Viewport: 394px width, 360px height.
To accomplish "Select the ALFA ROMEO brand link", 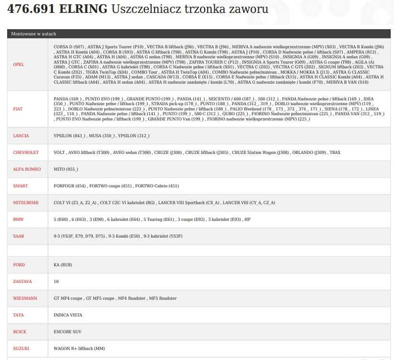I will [27, 169].
